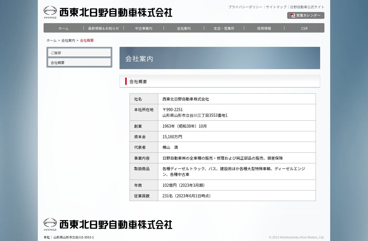Image resolution: width=368 pixels, height=241 pixels.
Task: Click the annual sales value 102億円（2023年3月期）
Action: [x=185, y=185]
